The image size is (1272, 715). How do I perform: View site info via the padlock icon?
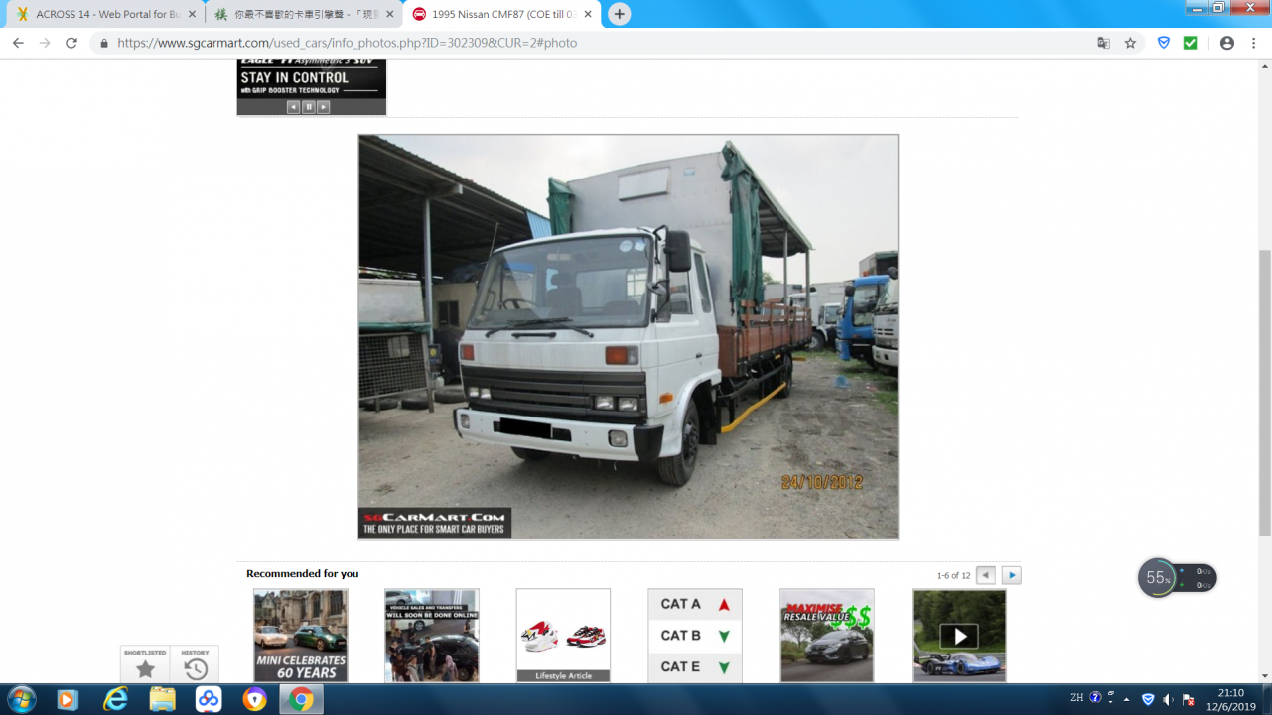104,43
